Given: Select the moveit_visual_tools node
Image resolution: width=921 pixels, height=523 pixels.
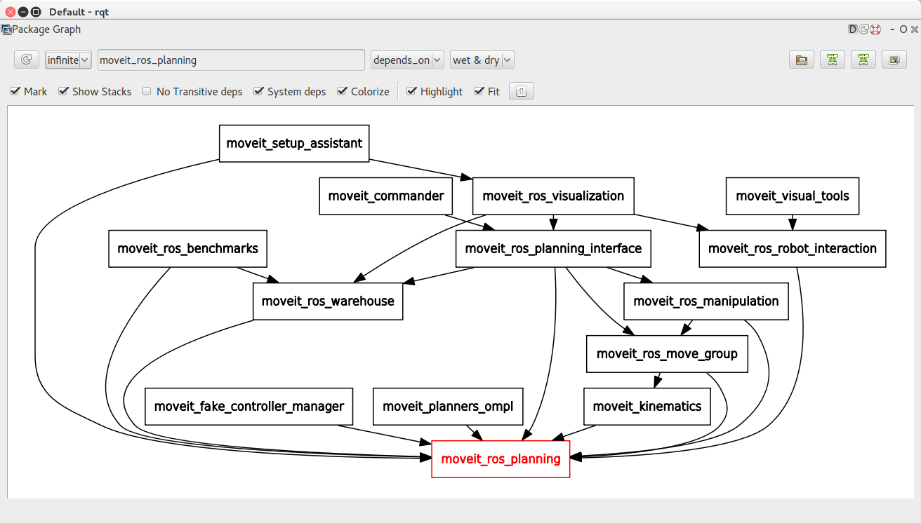Looking at the screenshot, I should 793,196.
